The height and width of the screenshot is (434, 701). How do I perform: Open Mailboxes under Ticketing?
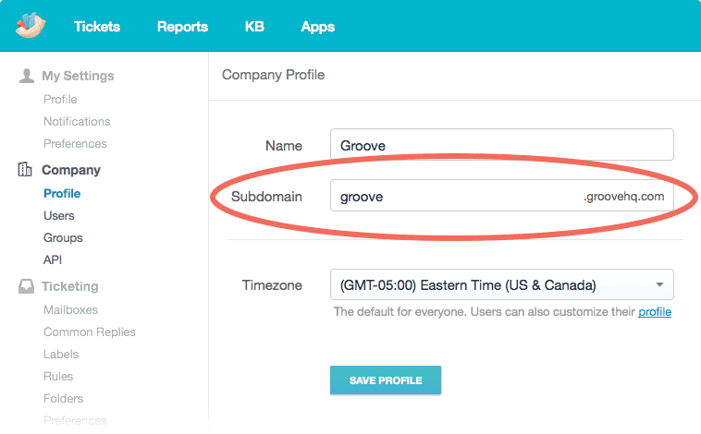click(x=70, y=309)
